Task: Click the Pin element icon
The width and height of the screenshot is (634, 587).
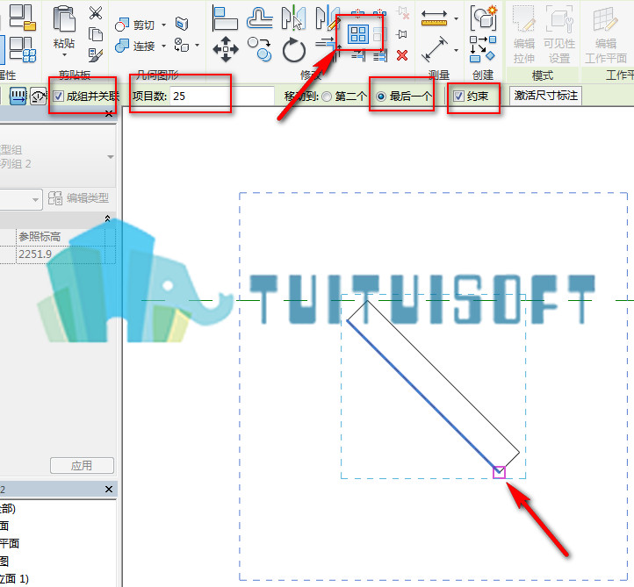Action: [402, 34]
